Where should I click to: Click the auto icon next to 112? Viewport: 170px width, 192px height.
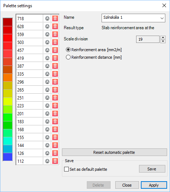48,161
